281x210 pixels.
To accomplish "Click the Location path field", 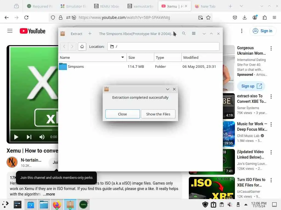I will [x=163, y=46].
